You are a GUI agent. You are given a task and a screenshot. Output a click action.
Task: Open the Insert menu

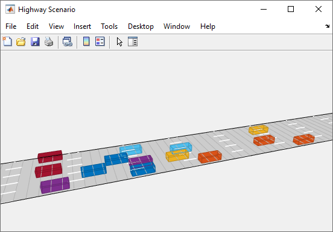82,26
